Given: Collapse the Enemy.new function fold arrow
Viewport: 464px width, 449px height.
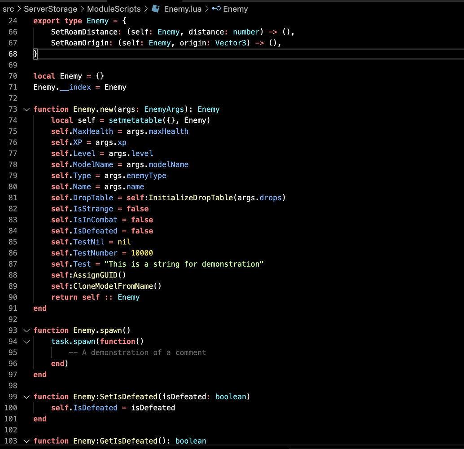Looking at the screenshot, I should [x=26, y=109].
